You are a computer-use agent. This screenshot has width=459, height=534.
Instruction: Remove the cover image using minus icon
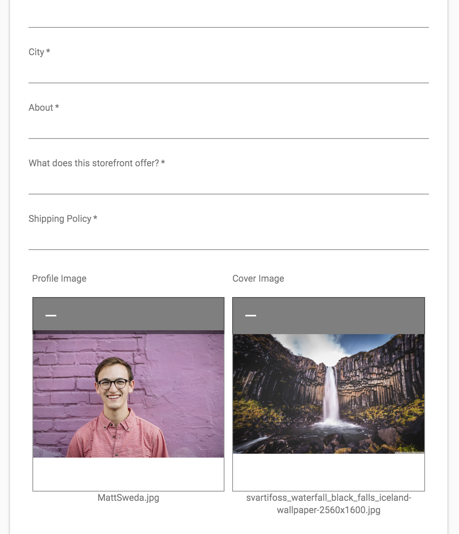(251, 316)
